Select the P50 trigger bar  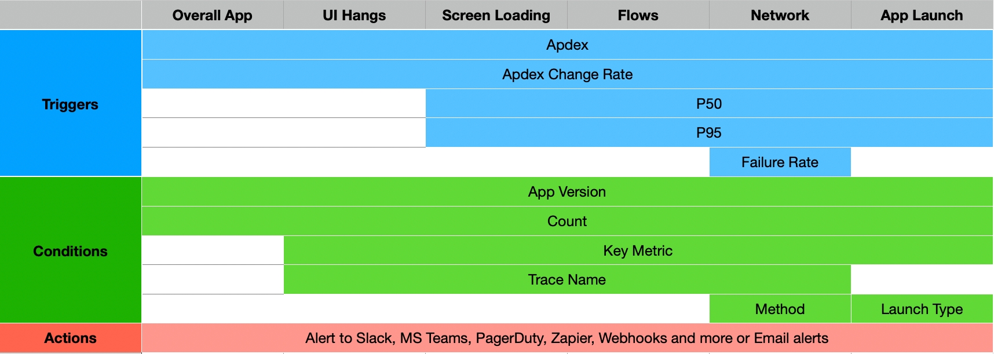[x=708, y=104]
